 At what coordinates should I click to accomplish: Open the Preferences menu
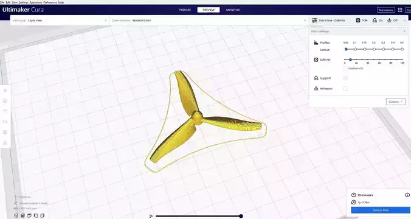pos(50,2)
